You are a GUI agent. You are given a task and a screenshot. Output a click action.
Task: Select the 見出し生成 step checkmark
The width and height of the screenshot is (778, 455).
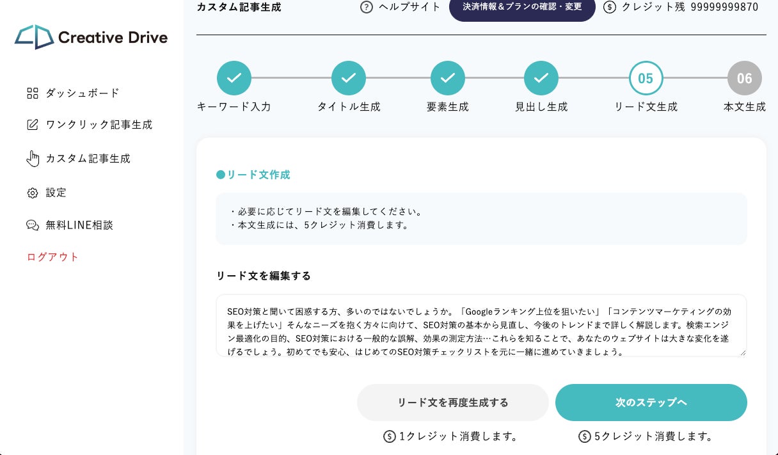pyautogui.click(x=541, y=78)
